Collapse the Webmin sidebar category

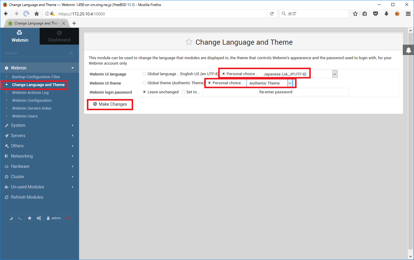pos(39,68)
